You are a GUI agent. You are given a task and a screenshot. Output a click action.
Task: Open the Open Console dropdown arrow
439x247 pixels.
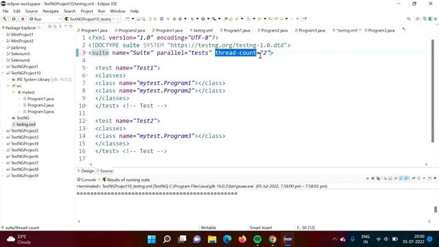pyautogui.click(x=435, y=178)
